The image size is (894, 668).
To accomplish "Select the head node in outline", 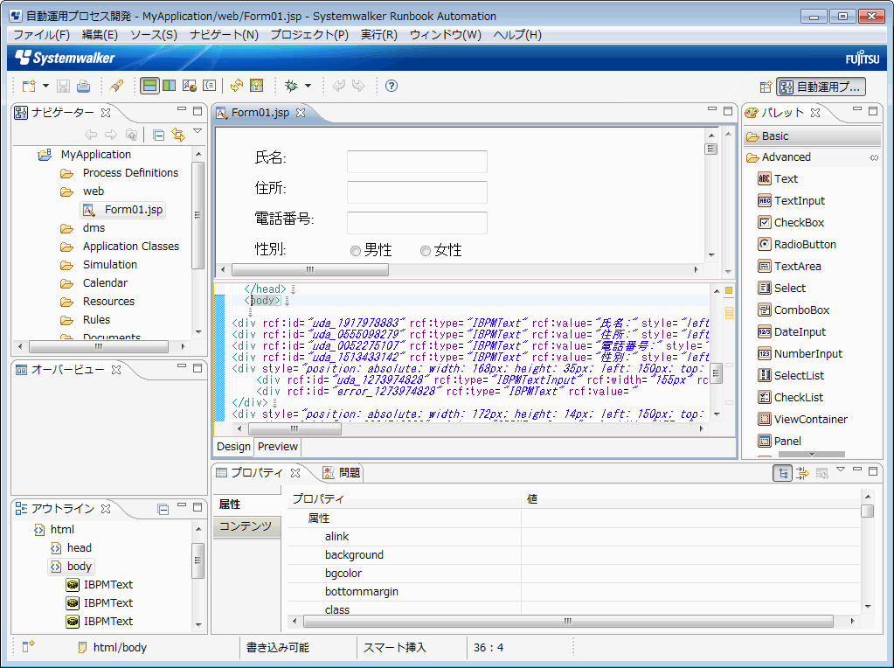I will 72,547.
